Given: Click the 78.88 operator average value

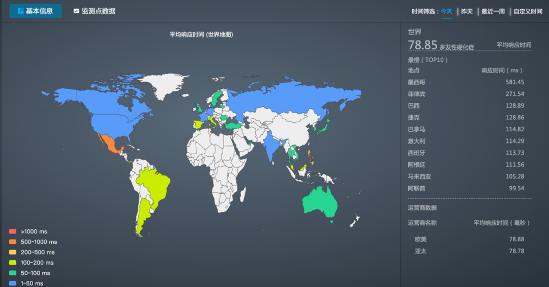Looking at the screenshot, I should pos(516,239).
